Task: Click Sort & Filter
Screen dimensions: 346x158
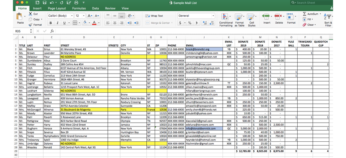Action: coord(328,20)
